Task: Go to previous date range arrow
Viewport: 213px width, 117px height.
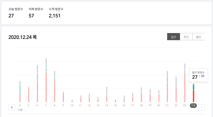Action: [x=12, y=108]
